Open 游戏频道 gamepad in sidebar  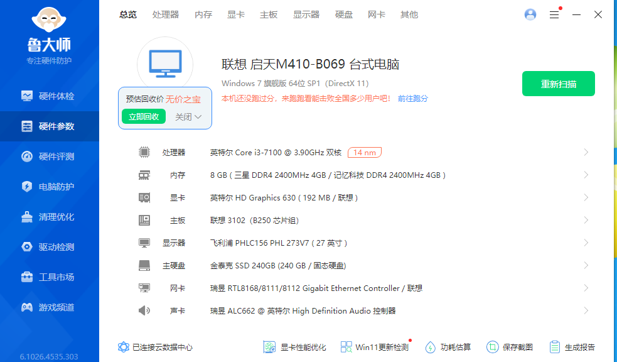27,307
